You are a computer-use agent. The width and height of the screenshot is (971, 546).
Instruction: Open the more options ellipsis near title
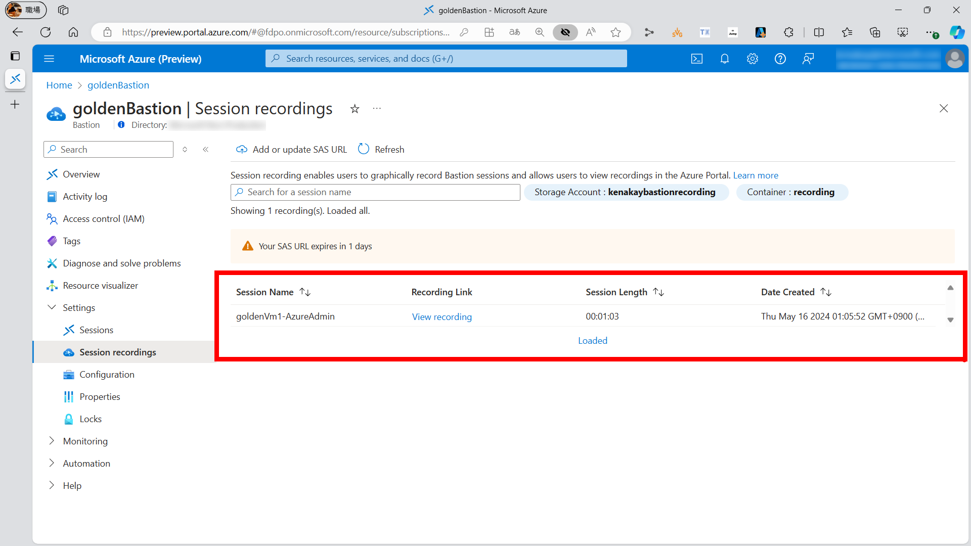tap(377, 109)
